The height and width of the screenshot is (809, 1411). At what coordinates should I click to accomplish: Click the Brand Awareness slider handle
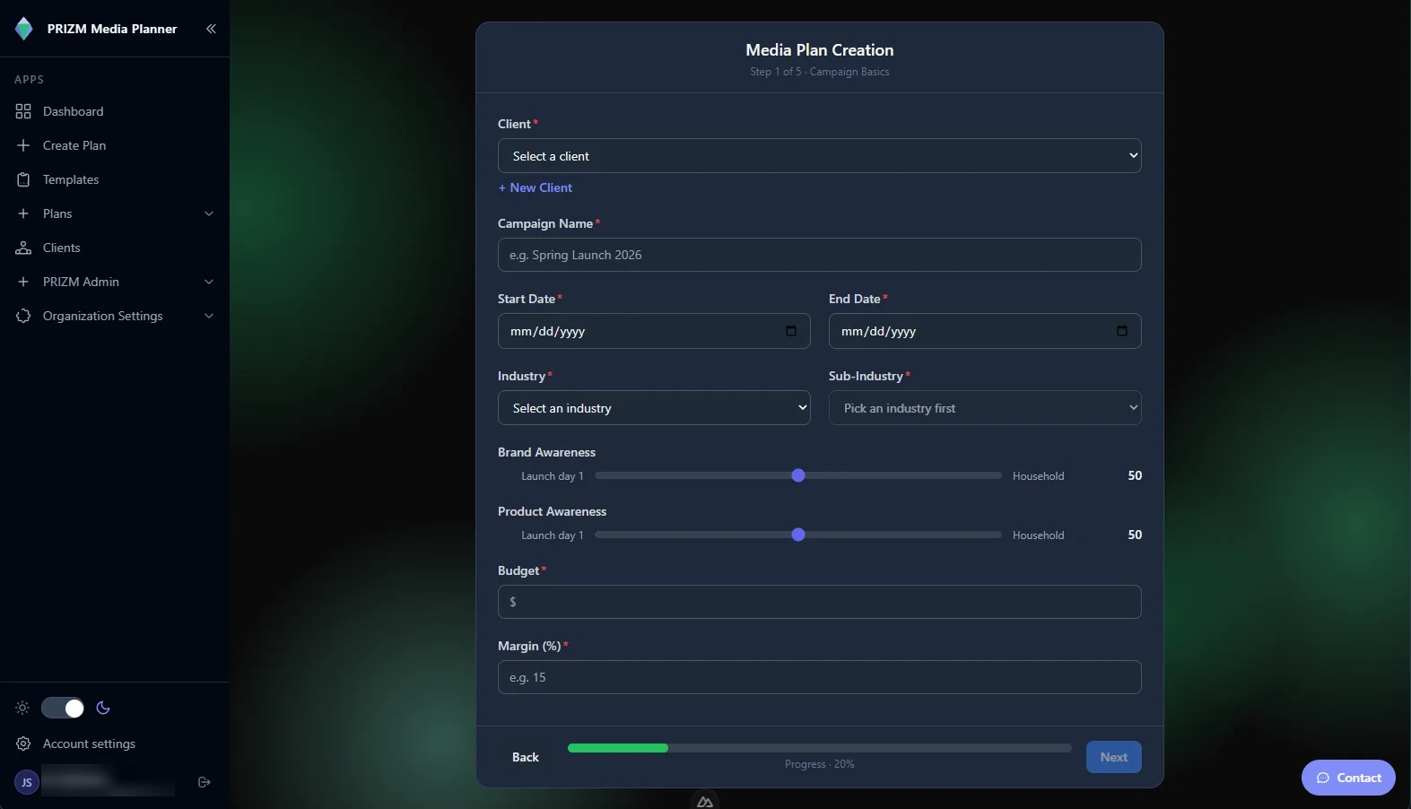pos(798,475)
